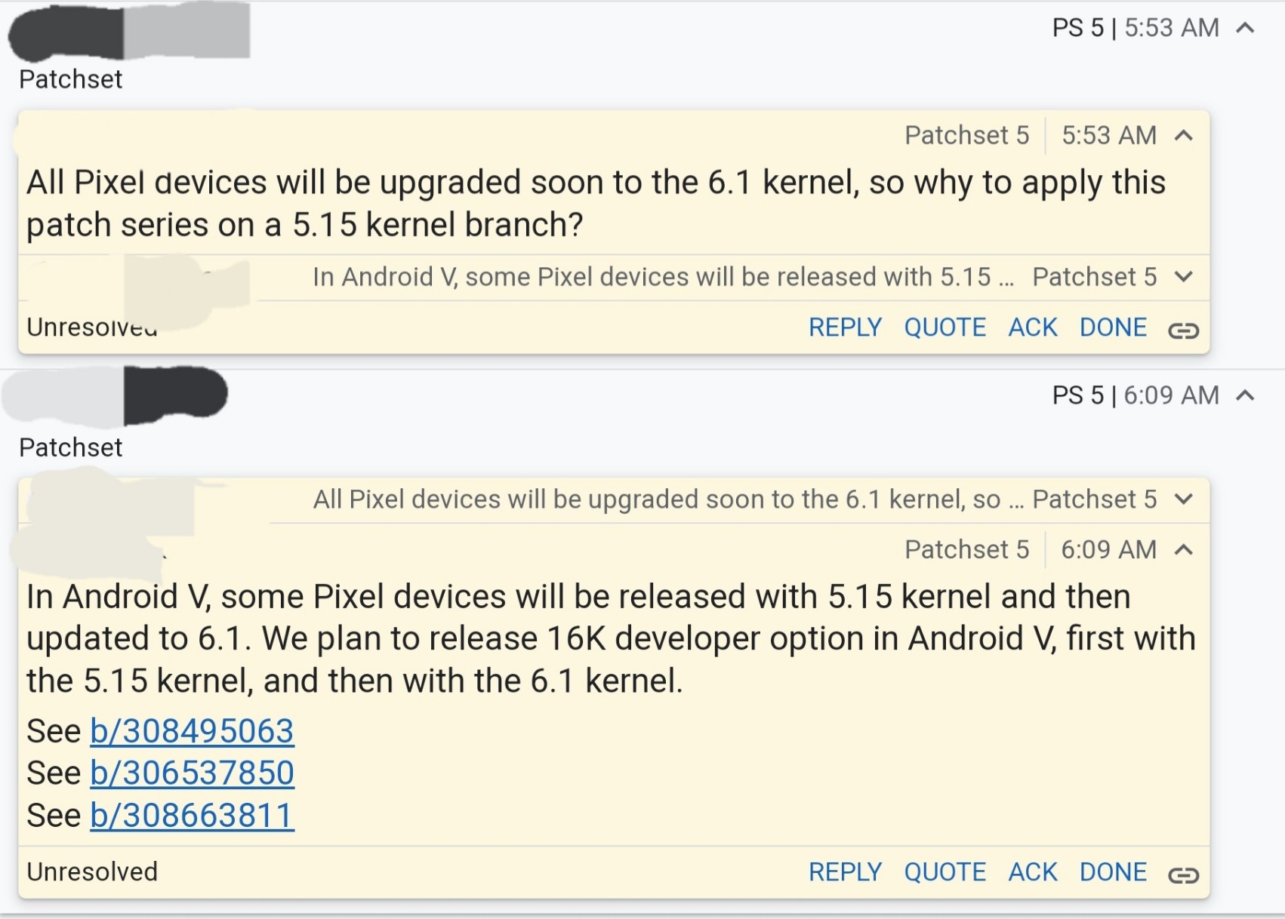Click REPLY in the first comment thread
The height and width of the screenshot is (919, 1285).
pos(845,327)
